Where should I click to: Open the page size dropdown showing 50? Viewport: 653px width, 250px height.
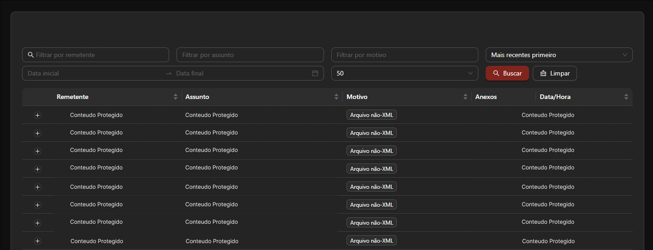[x=405, y=73]
